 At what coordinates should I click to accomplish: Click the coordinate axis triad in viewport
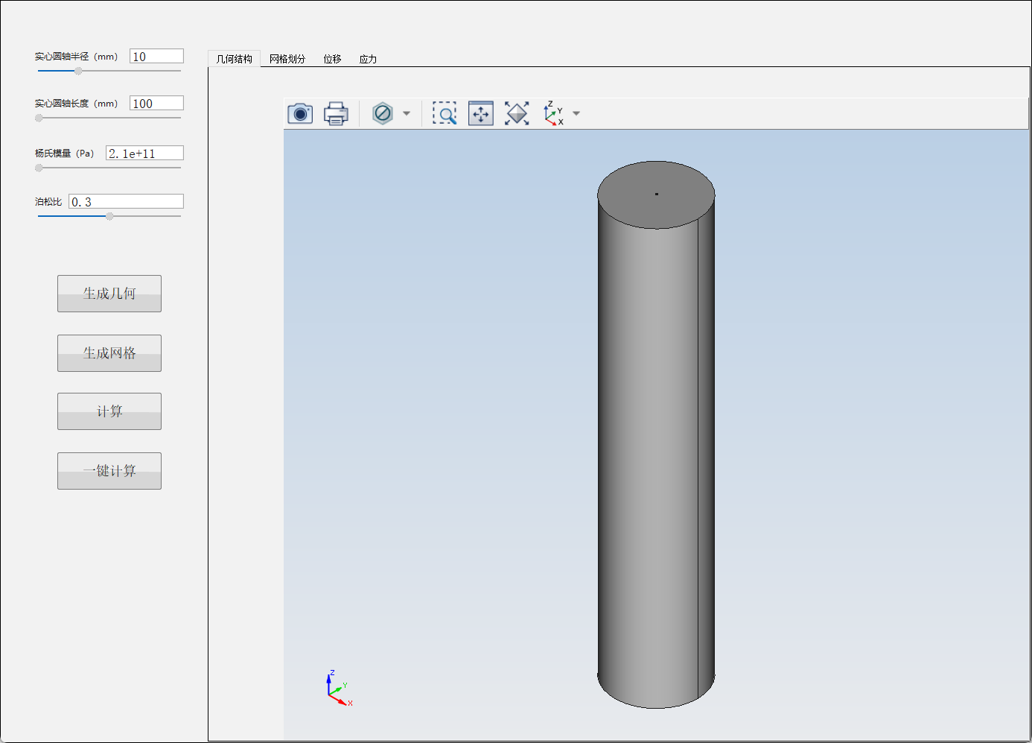click(x=339, y=688)
